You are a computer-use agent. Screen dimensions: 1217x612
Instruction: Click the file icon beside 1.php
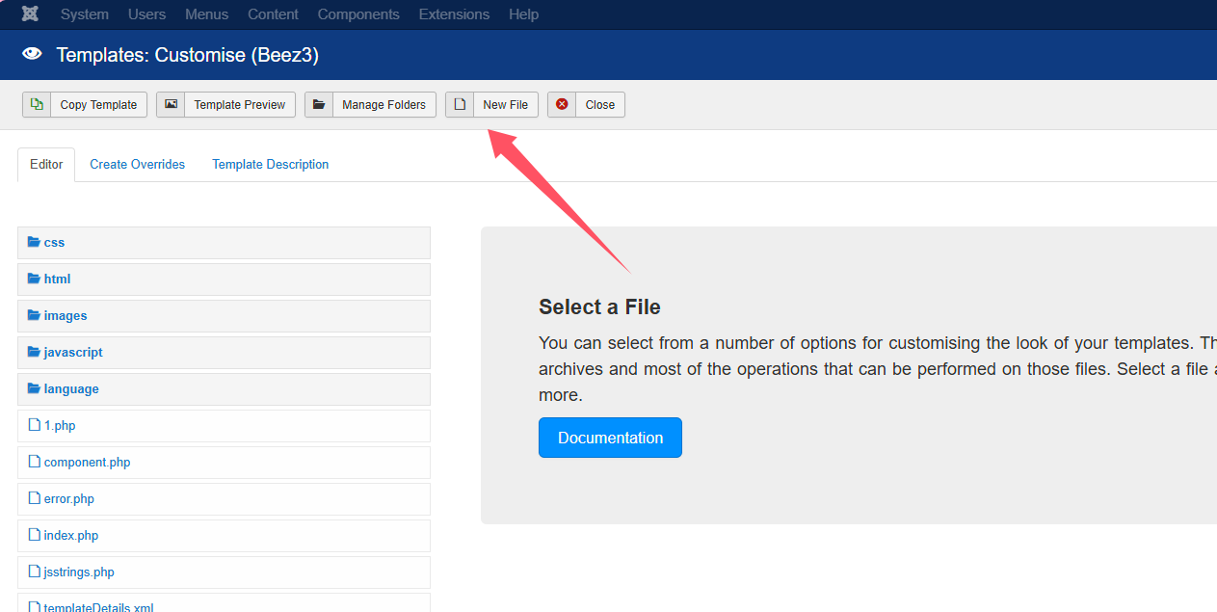click(35, 425)
